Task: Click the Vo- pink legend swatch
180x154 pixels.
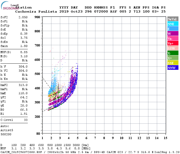Action: (173, 38)
